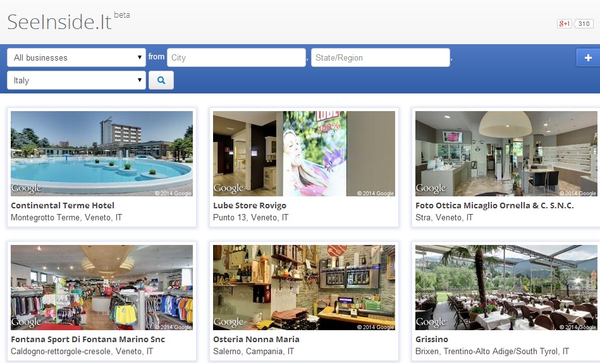Click the Osteria Nonna Maria title
This screenshot has height=363, width=600.
point(256,339)
